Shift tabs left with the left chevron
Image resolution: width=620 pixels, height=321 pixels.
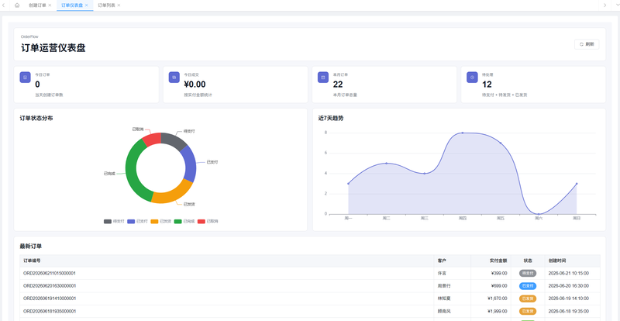tap(3, 5)
